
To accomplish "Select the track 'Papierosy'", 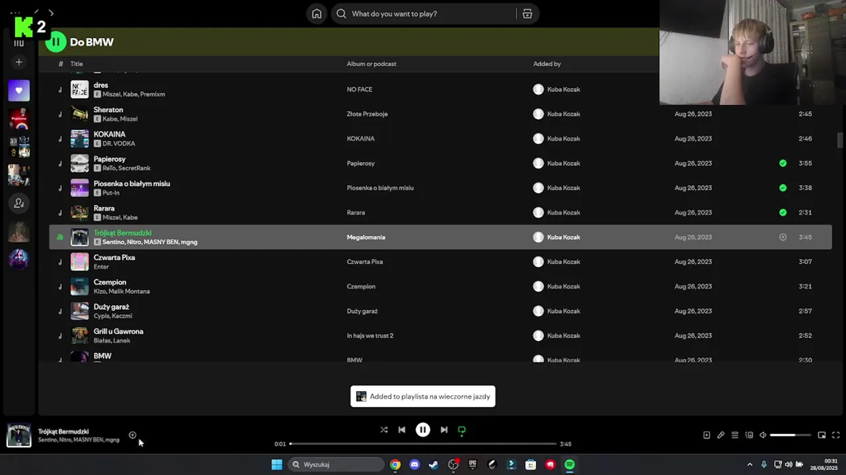I will coord(109,159).
